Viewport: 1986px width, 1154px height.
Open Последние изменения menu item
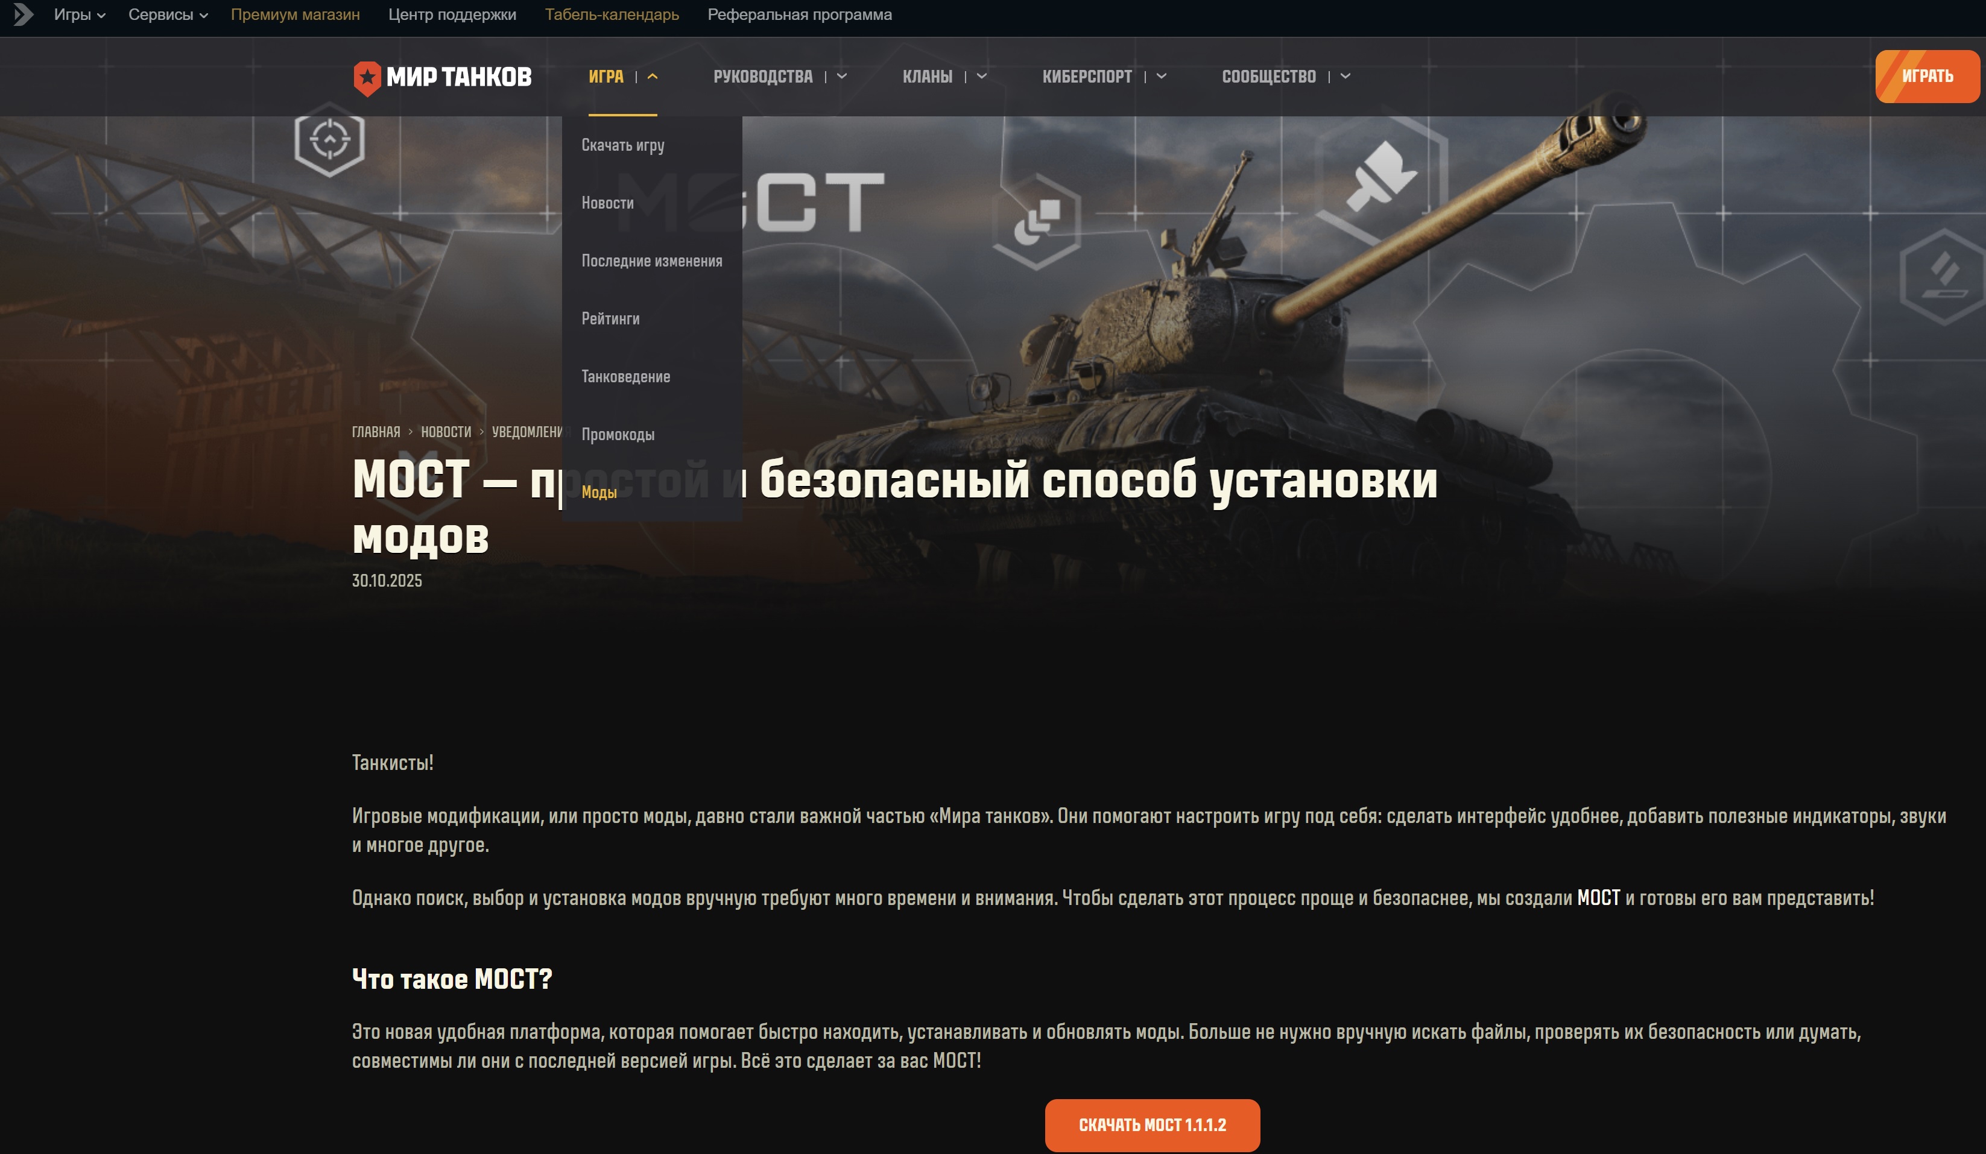point(652,260)
